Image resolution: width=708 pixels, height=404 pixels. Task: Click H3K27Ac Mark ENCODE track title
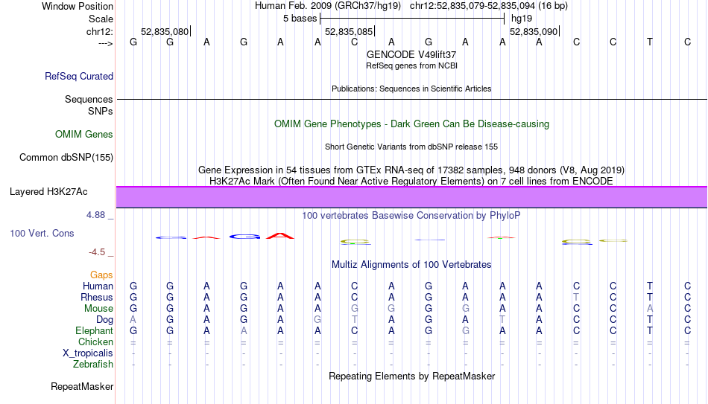(411, 182)
